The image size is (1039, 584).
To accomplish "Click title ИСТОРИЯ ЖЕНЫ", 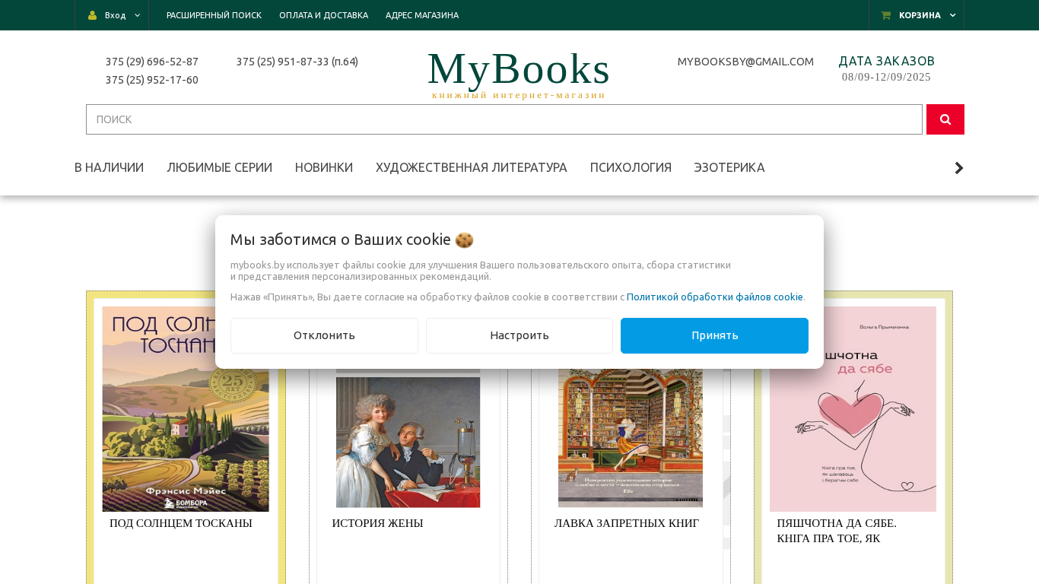I will coord(377,523).
